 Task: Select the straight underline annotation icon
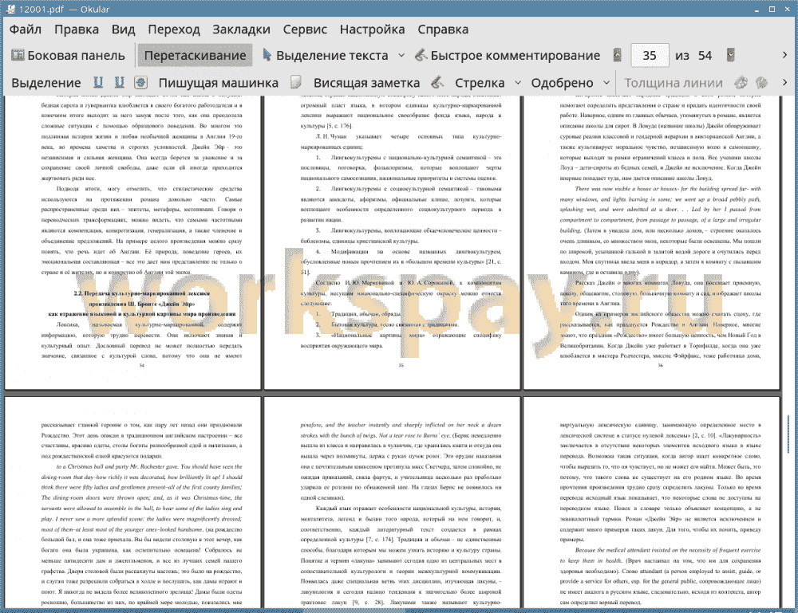(98, 82)
